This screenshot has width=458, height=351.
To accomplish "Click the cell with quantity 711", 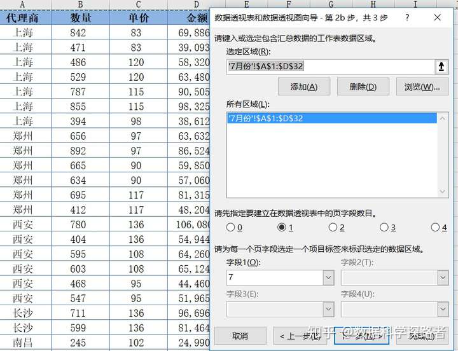I will 80,313.
